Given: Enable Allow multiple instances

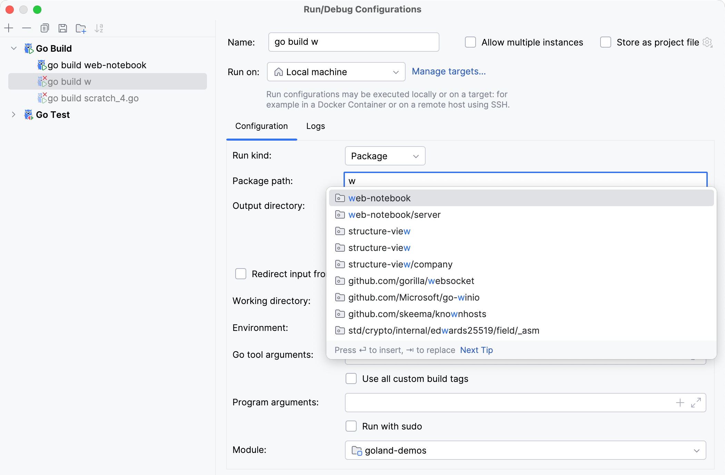Looking at the screenshot, I should tap(470, 42).
